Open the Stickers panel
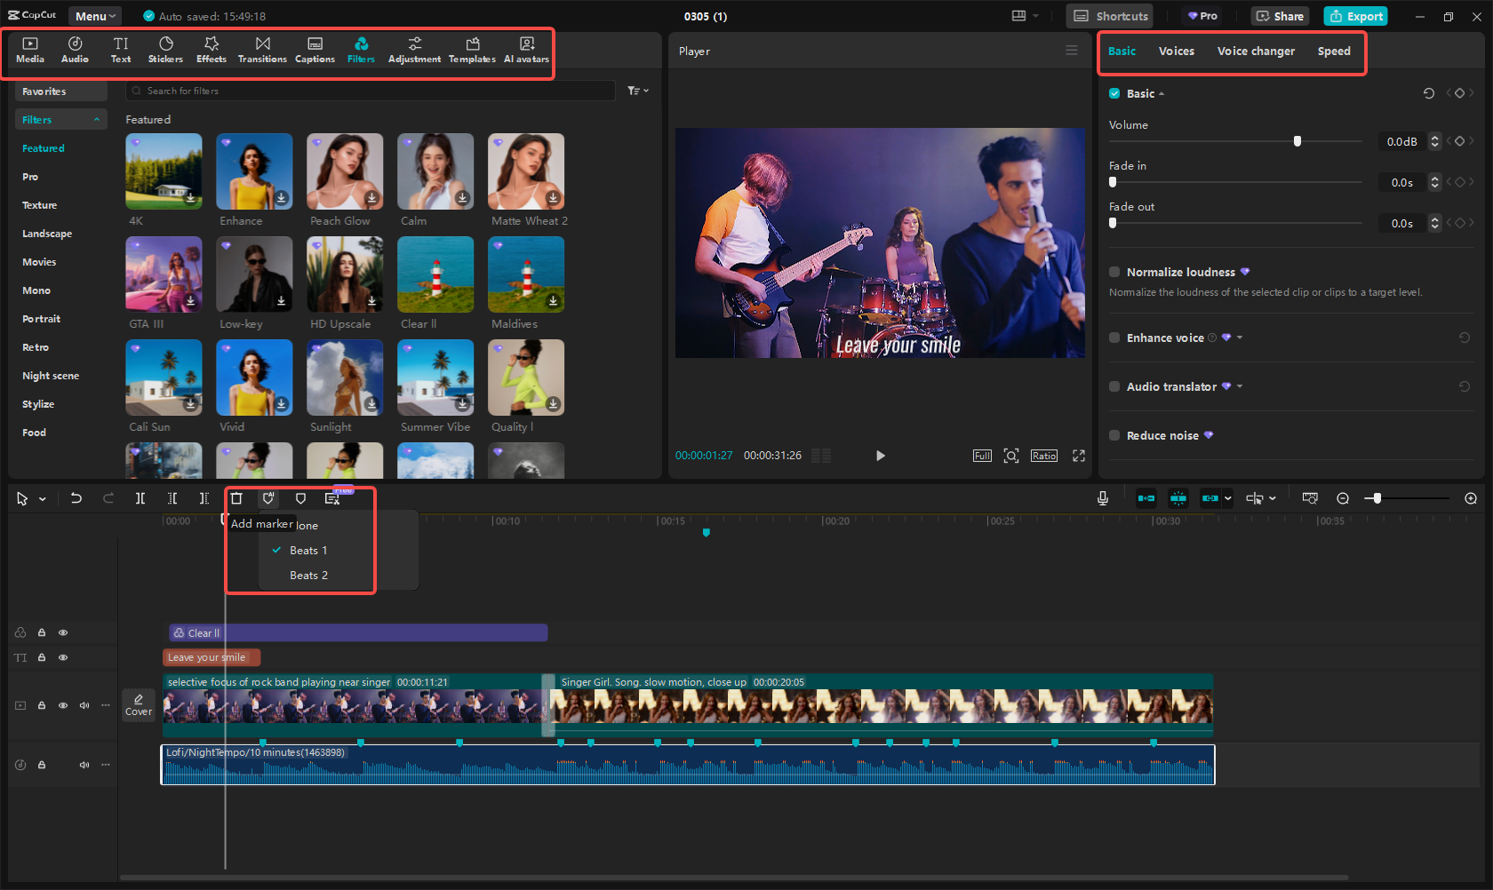This screenshot has width=1493, height=890. pyautogui.click(x=165, y=49)
